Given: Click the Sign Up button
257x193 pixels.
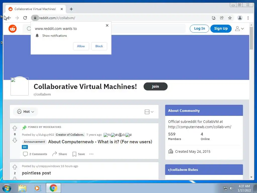Looking at the screenshot, I should tap(221, 29).
